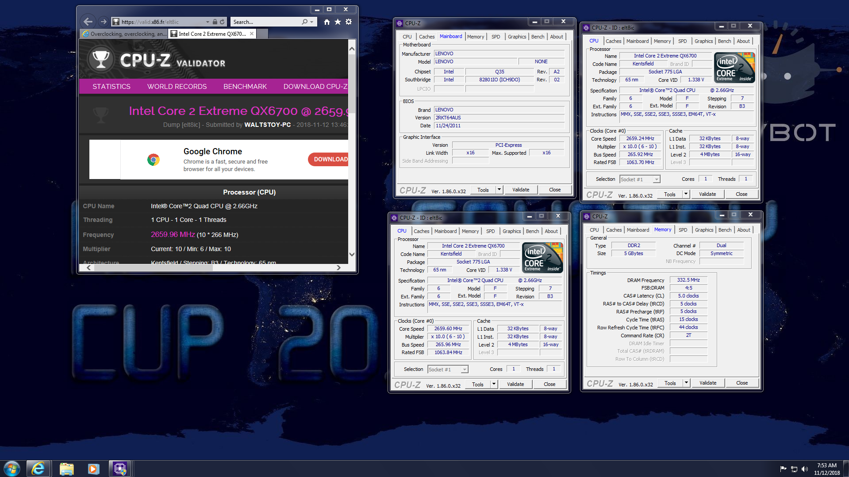
Task: Click the CPU-Z taskbar icon
Action: tap(120, 469)
